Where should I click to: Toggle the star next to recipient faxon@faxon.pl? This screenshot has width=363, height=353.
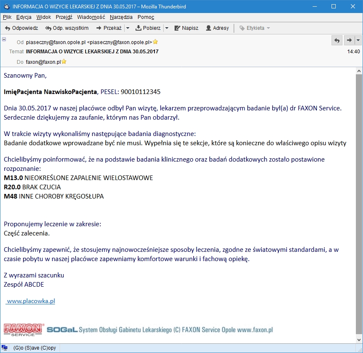click(x=64, y=62)
